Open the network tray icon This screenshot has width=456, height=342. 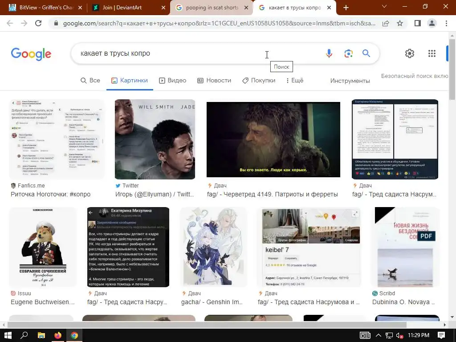pos(389,335)
